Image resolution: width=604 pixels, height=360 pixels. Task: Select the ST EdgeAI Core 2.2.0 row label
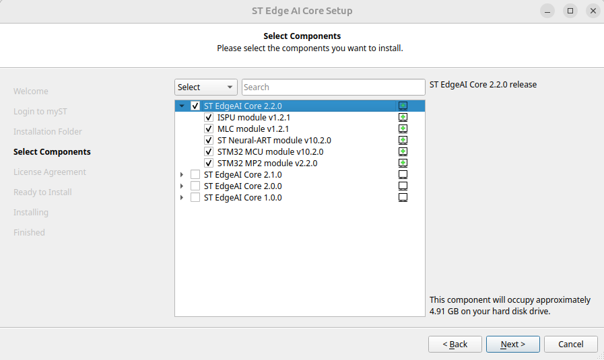pyautogui.click(x=242, y=106)
